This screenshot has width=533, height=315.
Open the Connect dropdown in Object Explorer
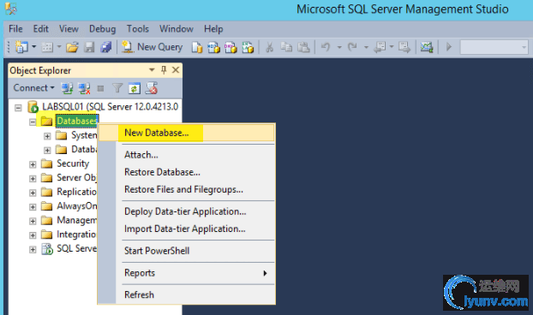[33, 88]
